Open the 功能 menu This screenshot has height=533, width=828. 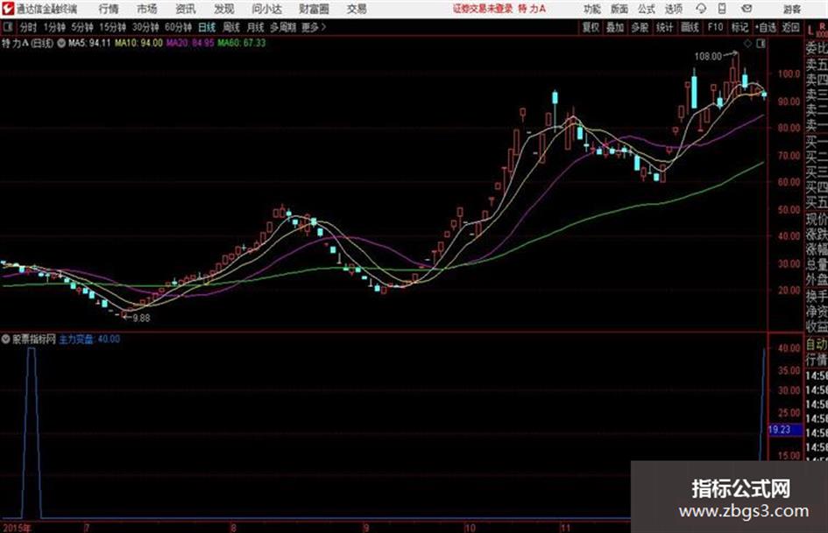592,9
